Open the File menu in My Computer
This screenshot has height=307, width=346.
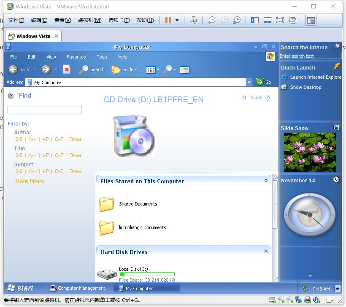point(14,57)
